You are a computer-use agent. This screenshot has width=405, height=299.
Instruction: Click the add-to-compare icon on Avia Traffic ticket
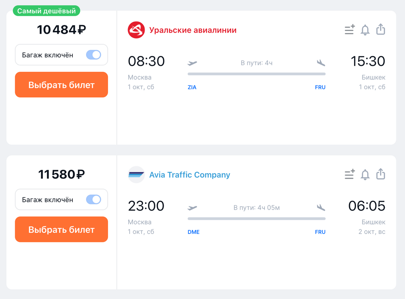coord(350,174)
